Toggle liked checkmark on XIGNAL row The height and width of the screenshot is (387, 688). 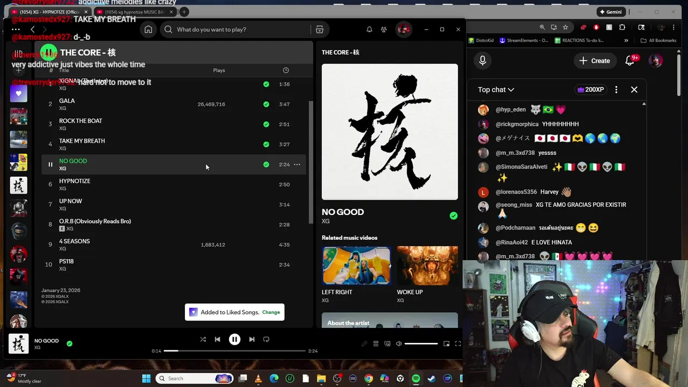pyautogui.click(x=266, y=84)
